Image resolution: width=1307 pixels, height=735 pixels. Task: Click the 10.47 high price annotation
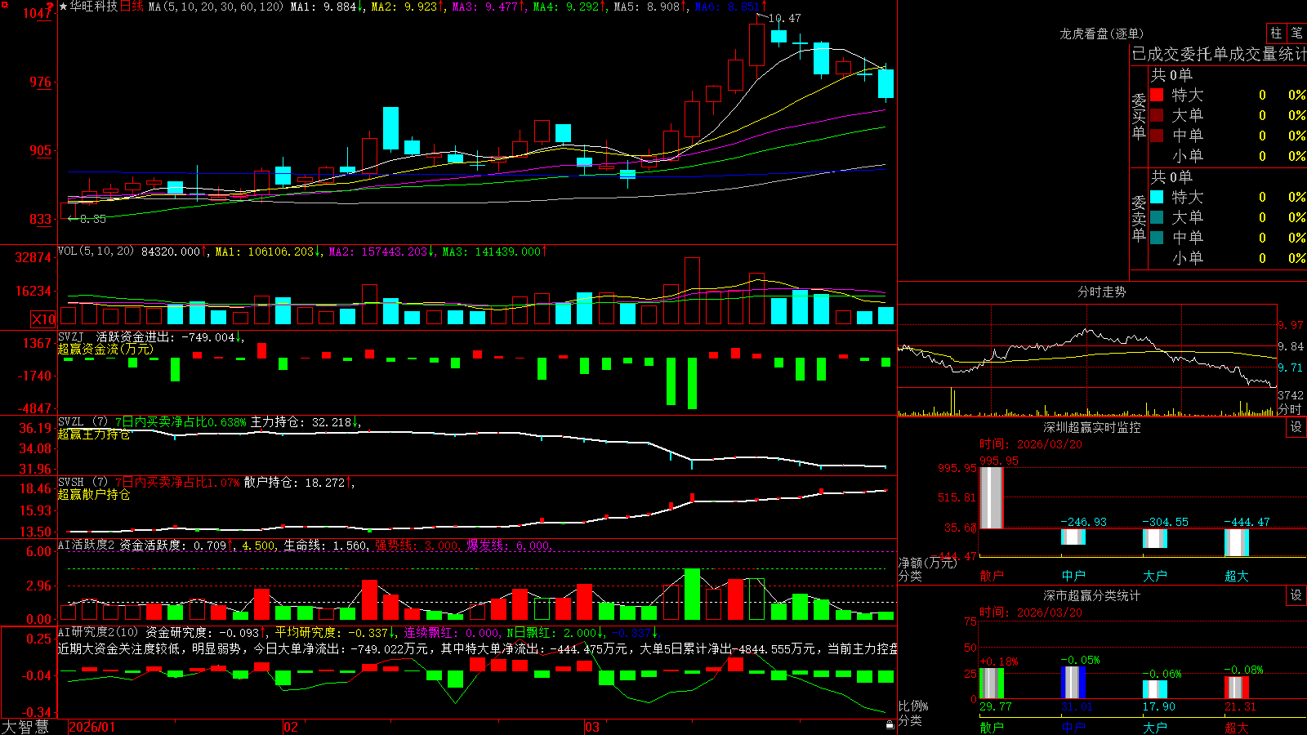point(785,18)
